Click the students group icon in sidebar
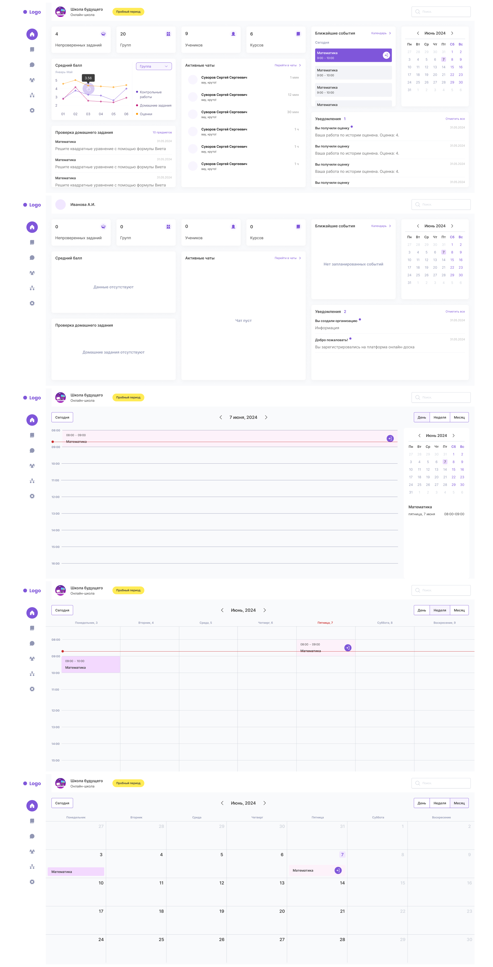Viewport: 493px width, 967px height. click(32, 80)
